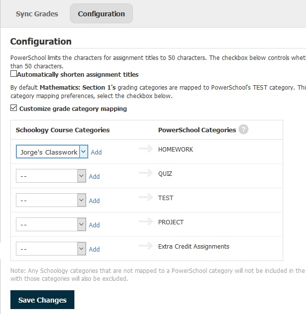Uncheck Customize grade category mapping
The height and width of the screenshot is (314, 306).
point(13,108)
